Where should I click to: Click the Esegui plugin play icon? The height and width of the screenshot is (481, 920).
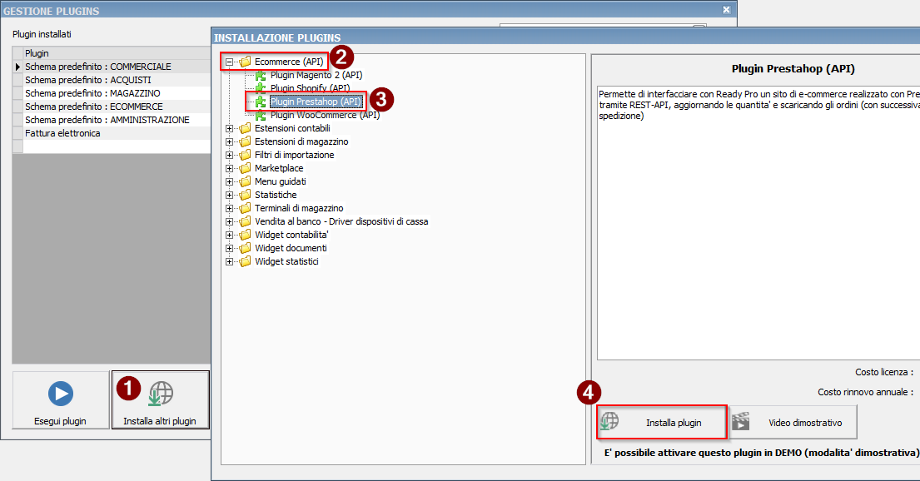61,394
